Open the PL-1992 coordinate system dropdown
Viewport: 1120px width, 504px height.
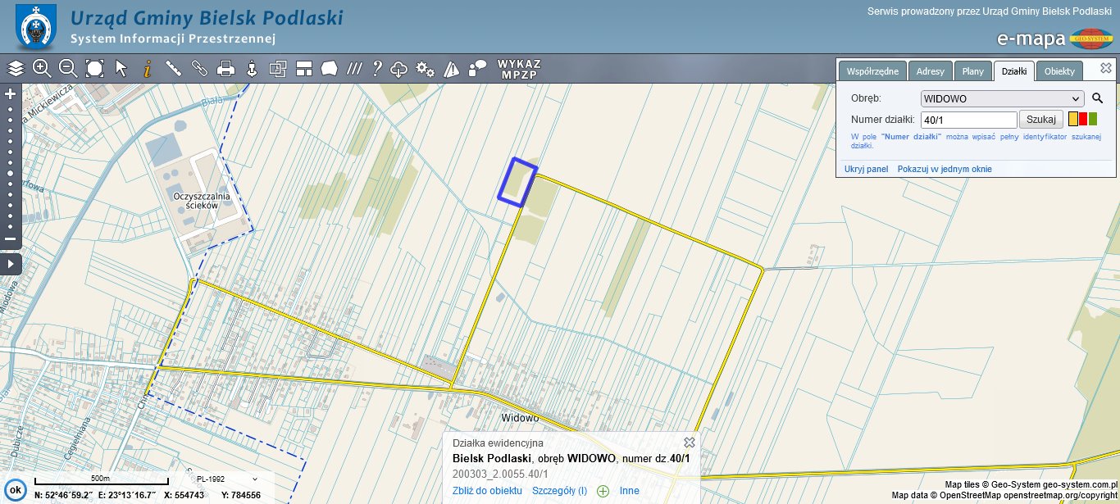coord(225,479)
